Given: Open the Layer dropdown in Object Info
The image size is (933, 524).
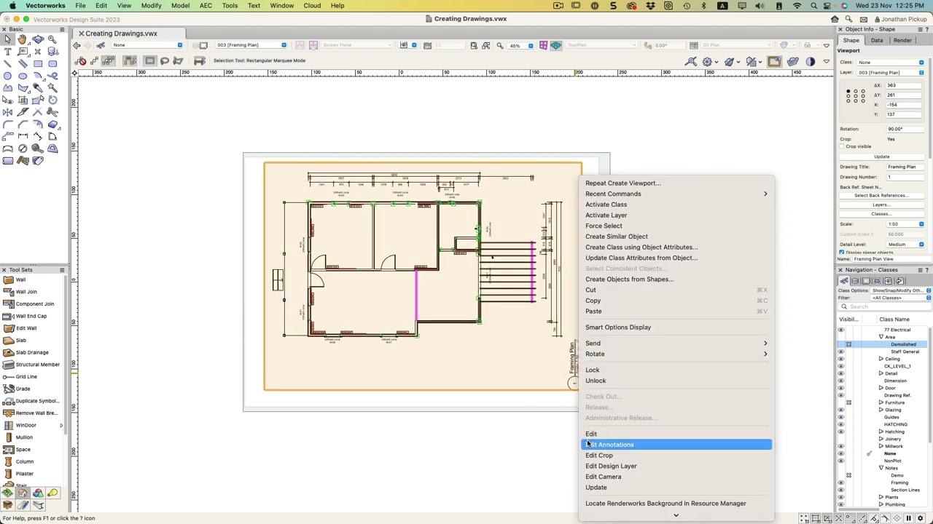Looking at the screenshot, I should pyautogui.click(x=891, y=73).
